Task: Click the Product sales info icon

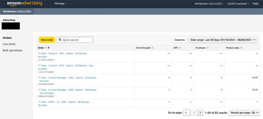Action: click(x=241, y=48)
